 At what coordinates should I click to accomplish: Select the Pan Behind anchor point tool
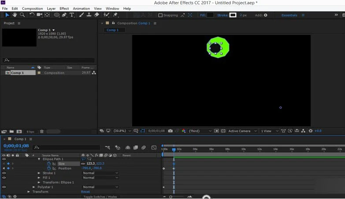(x=47, y=15)
